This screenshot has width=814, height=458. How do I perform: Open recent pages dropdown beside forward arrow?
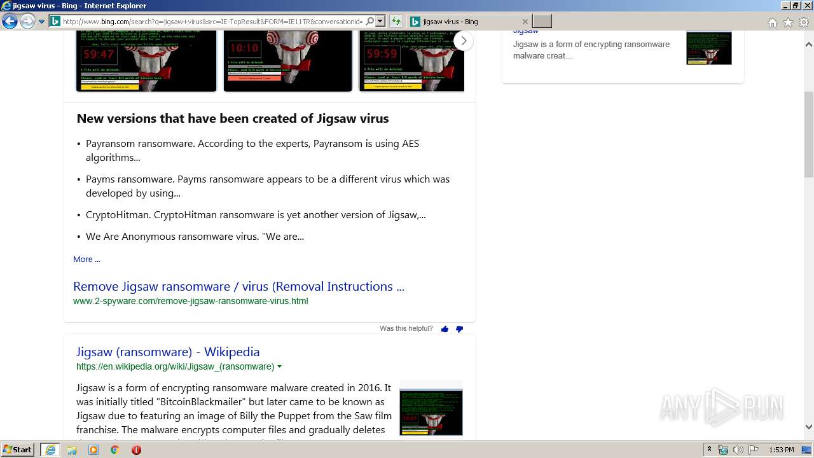click(x=42, y=22)
